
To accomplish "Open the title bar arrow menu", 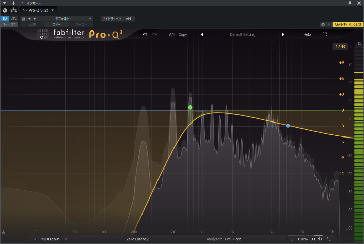I will pyautogui.click(x=4, y=3).
